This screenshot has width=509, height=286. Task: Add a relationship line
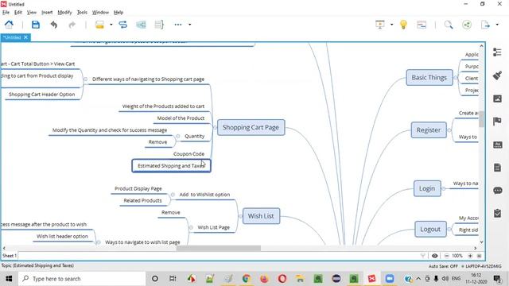click(x=123, y=25)
